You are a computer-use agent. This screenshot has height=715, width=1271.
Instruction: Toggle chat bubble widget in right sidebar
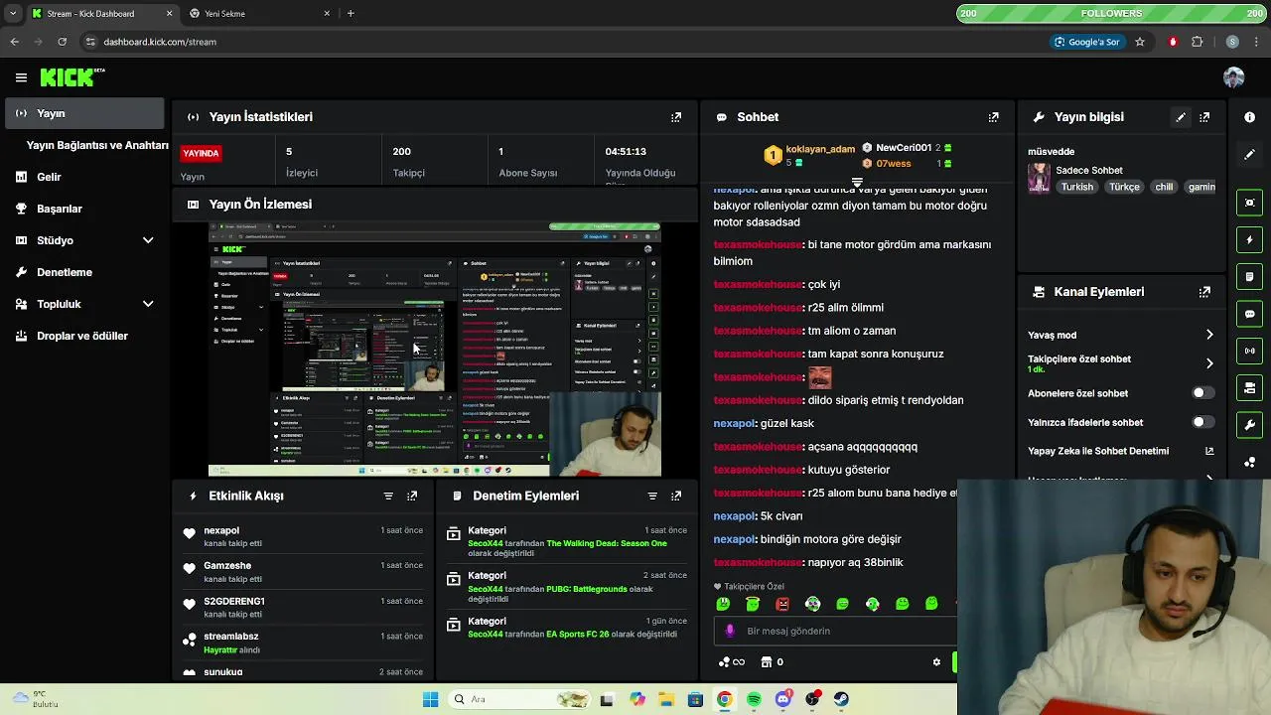click(1249, 314)
